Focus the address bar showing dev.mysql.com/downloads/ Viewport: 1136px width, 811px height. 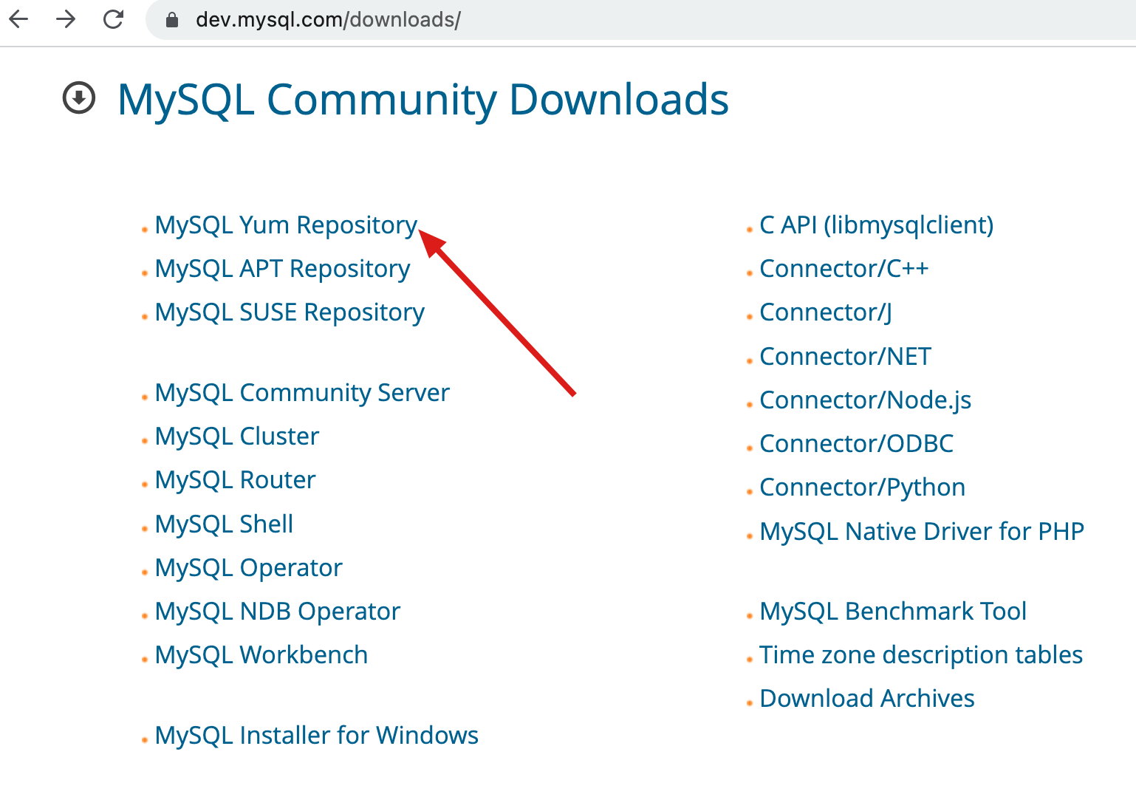(x=641, y=20)
